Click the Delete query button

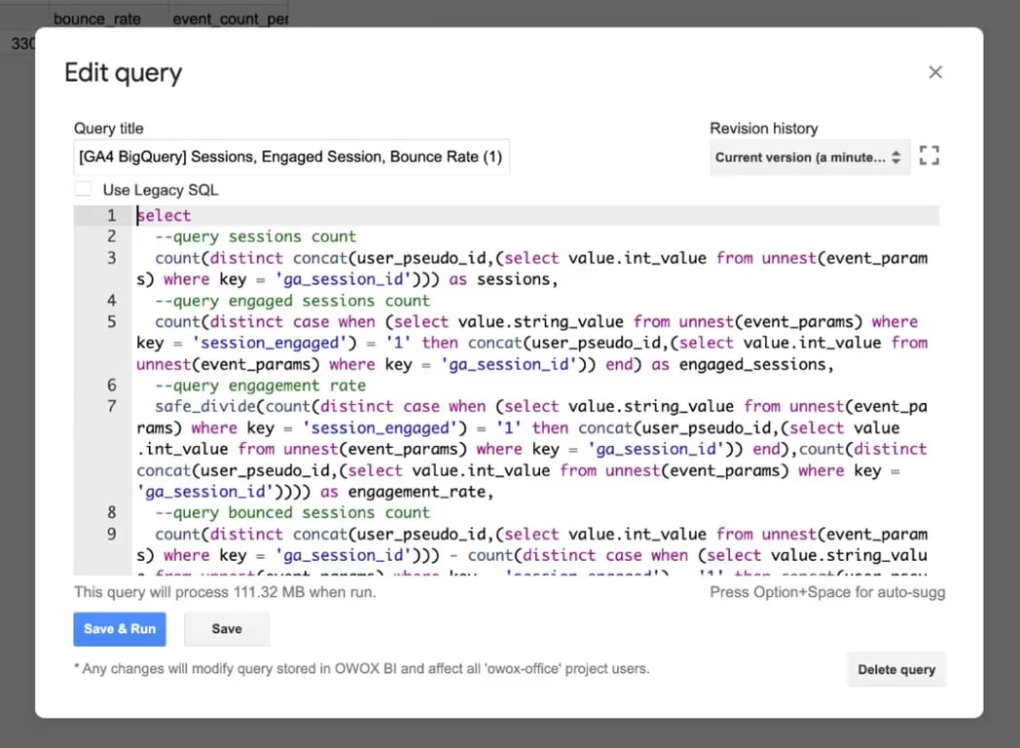click(x=896, y=669)
